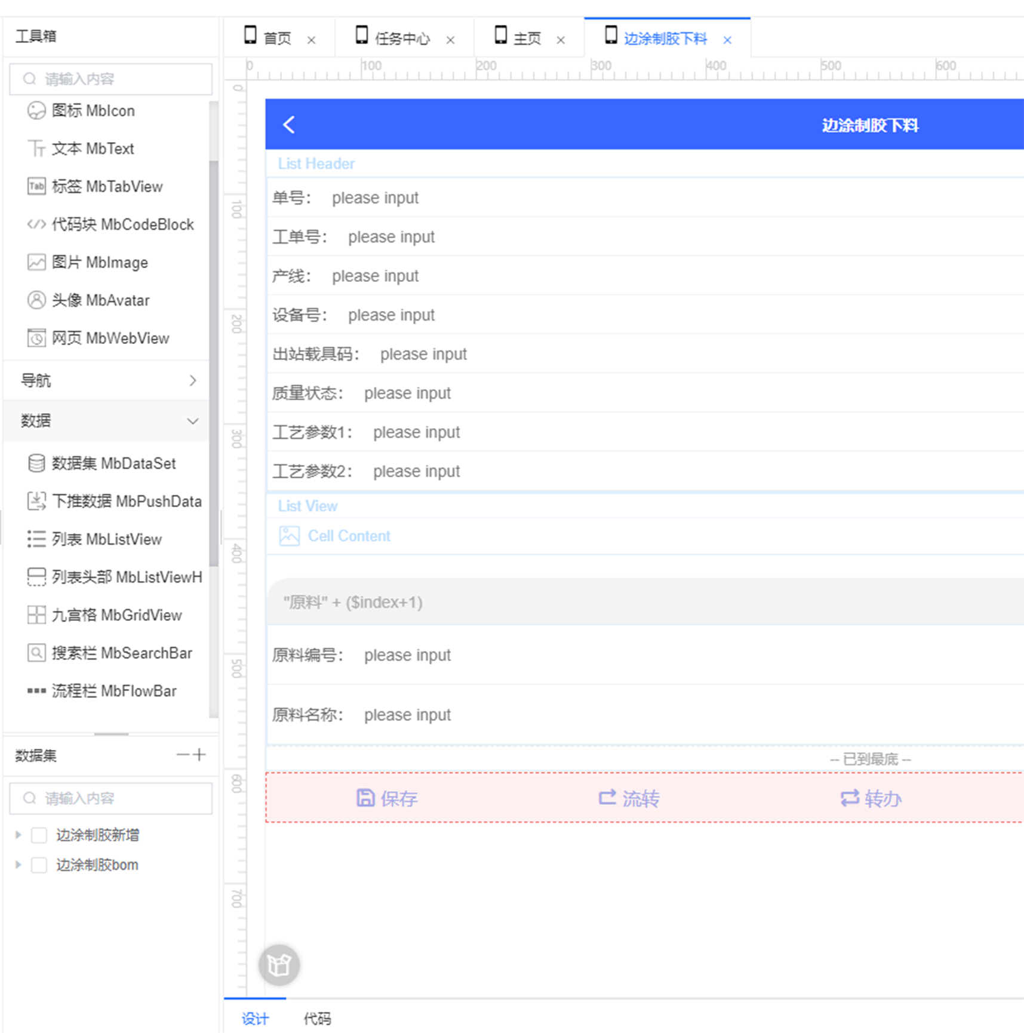This screenshot has height=1033, width=1024.
Task: Click the floating cube button on canvas
Action: (279, 964)
